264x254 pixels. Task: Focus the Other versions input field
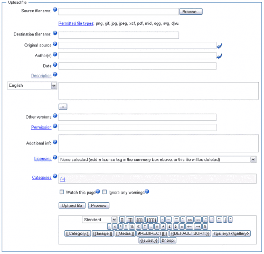point(137,117)
